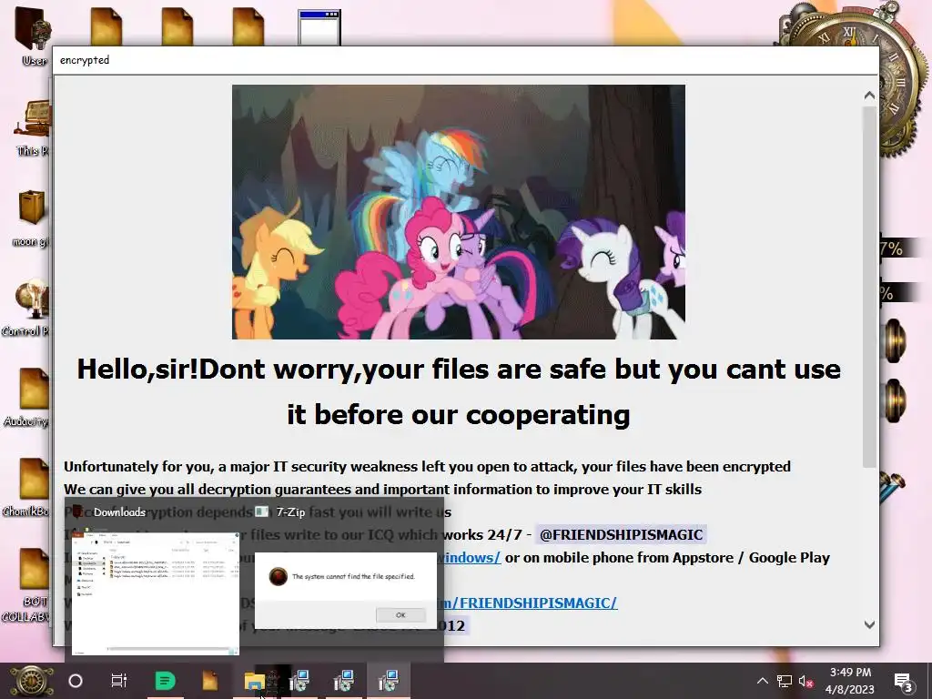Open the taskbar clock showing 3:49 PM
Screen dimensions: 932x699
click(x=850, y=681)
